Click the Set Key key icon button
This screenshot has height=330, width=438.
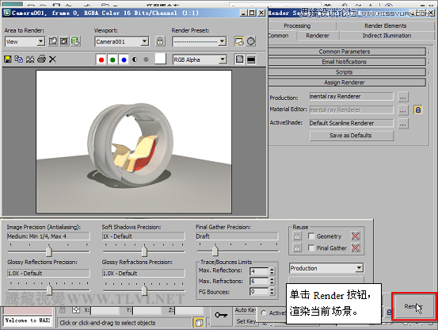[x=221, y=316]
